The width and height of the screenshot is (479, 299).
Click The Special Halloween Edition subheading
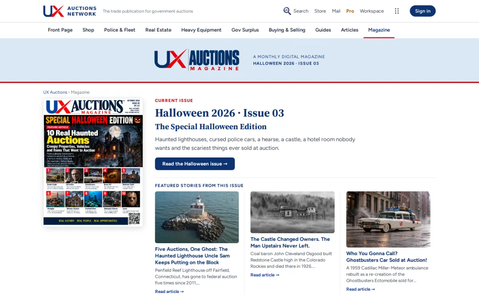click(211, 127)
